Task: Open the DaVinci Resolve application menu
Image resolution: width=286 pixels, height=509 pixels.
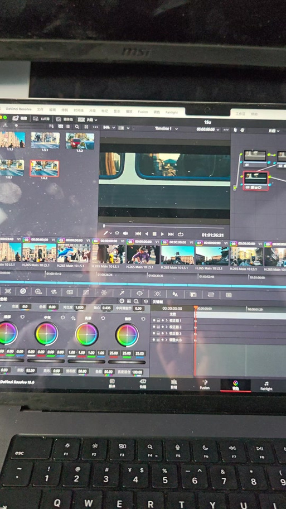Action: (x=19, y=109)
